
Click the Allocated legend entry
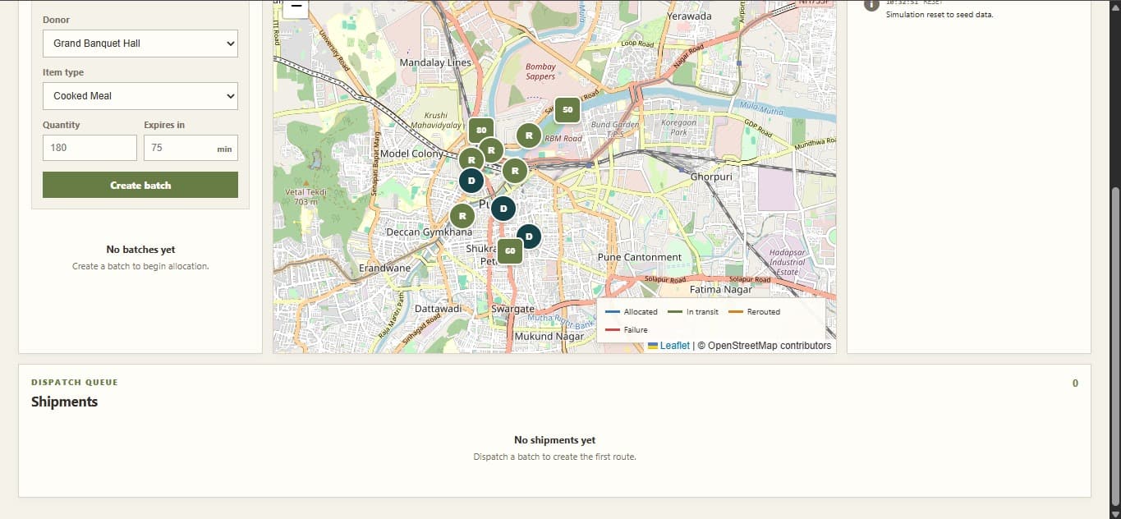(x=632, y=312)
